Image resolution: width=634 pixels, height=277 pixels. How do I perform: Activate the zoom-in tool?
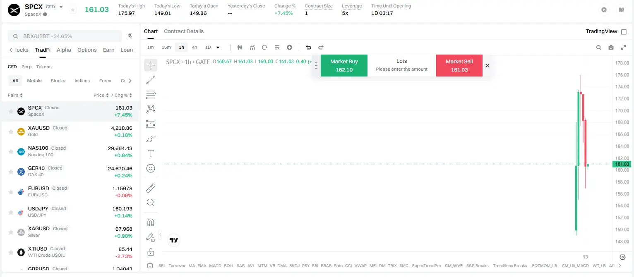click(x=151, y=203)
